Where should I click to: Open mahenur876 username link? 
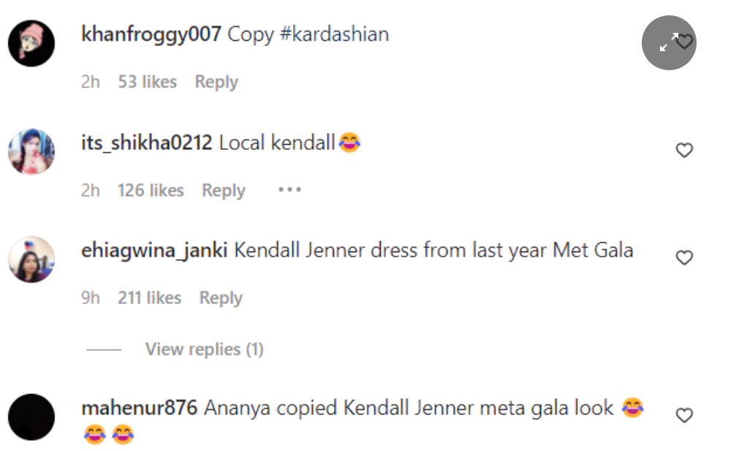[139, 407]
